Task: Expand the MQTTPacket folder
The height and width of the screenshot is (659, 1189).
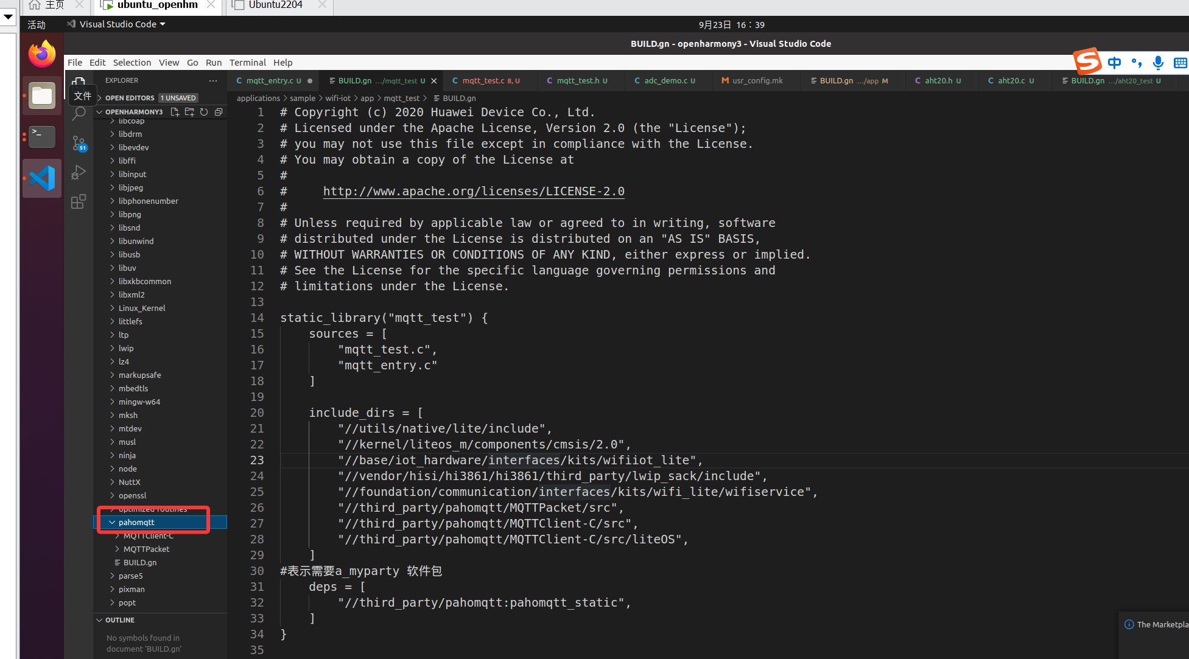Action: pyautogui.click(x=146, y=549)
